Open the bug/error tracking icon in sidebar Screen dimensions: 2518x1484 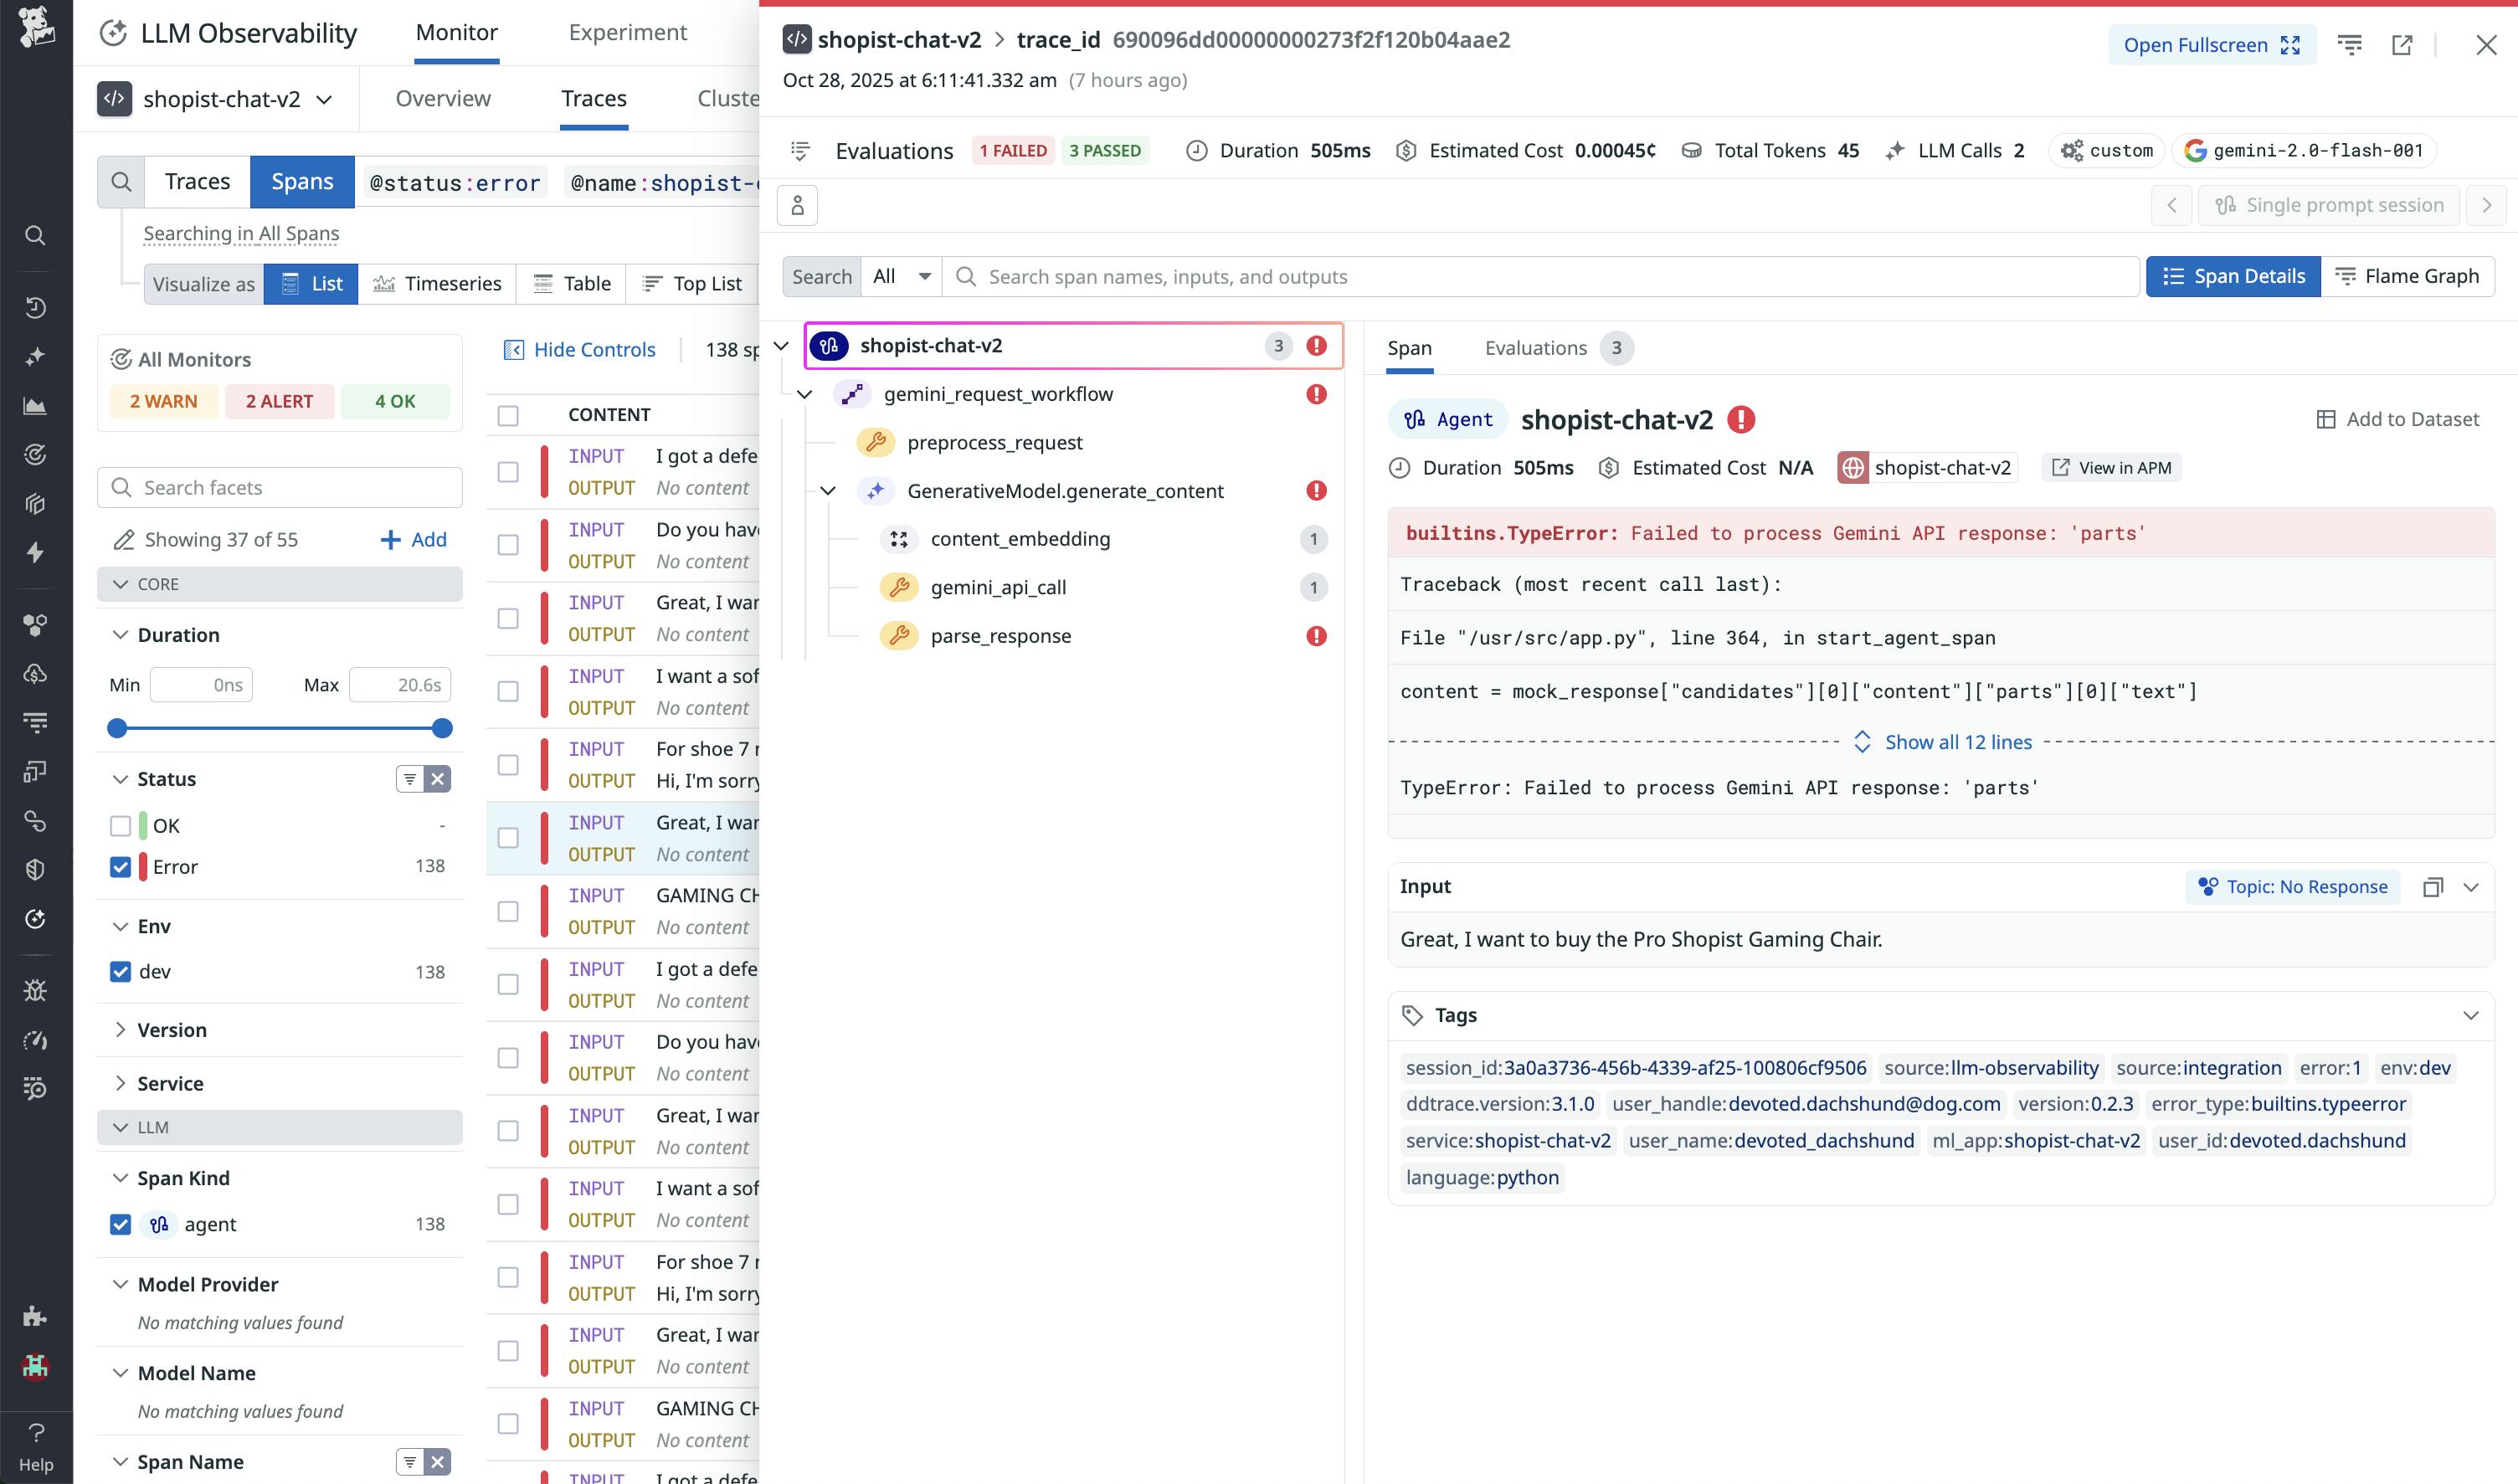click(36, 989)
